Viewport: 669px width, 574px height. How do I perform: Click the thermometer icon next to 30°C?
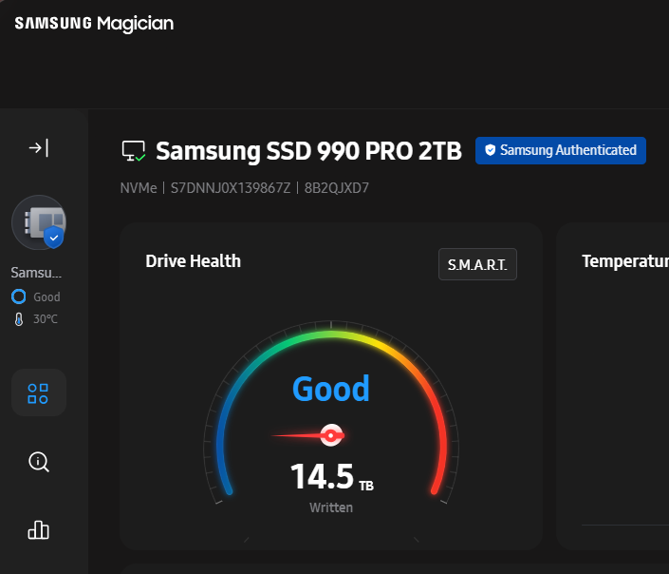(19, 319)
